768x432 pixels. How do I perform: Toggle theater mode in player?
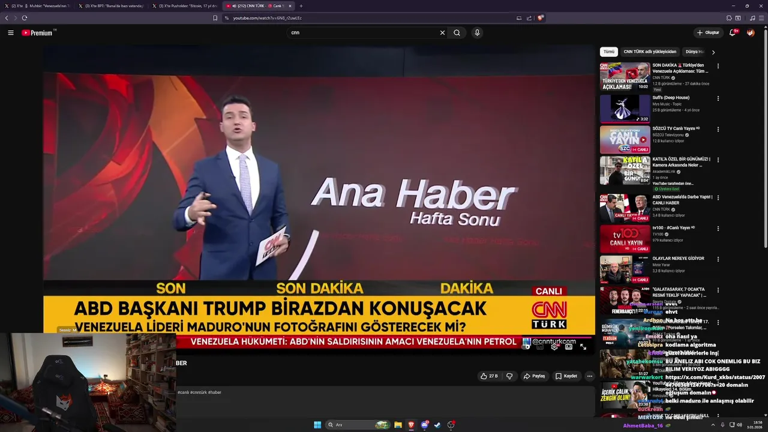(569, 347)
